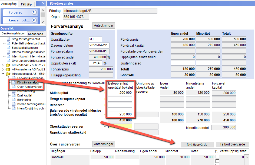Click the document icon beside Eget kapital koncern

[x=8, y=48]
